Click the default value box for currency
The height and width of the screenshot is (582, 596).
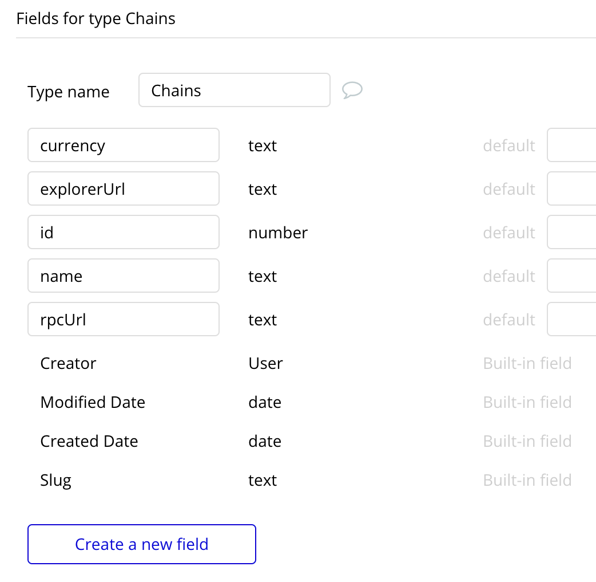571,145
